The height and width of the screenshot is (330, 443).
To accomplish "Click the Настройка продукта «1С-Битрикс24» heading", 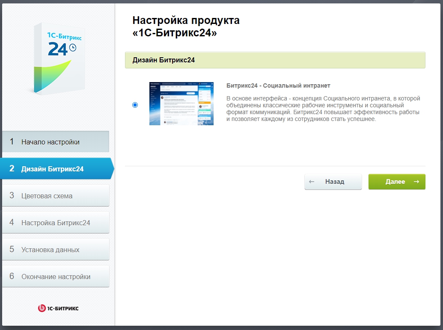I will (186, 27).
